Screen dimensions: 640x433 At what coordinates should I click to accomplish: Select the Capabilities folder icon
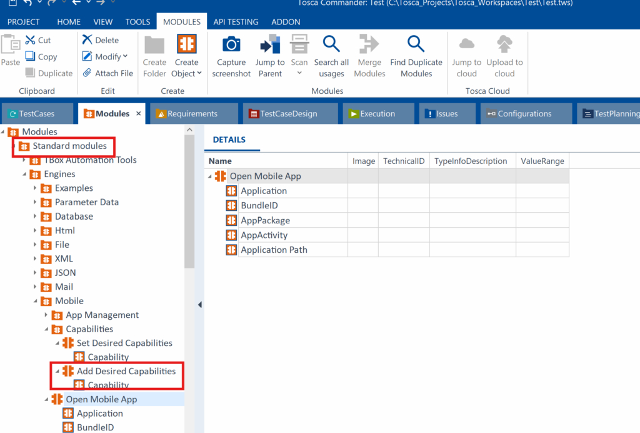57,329
